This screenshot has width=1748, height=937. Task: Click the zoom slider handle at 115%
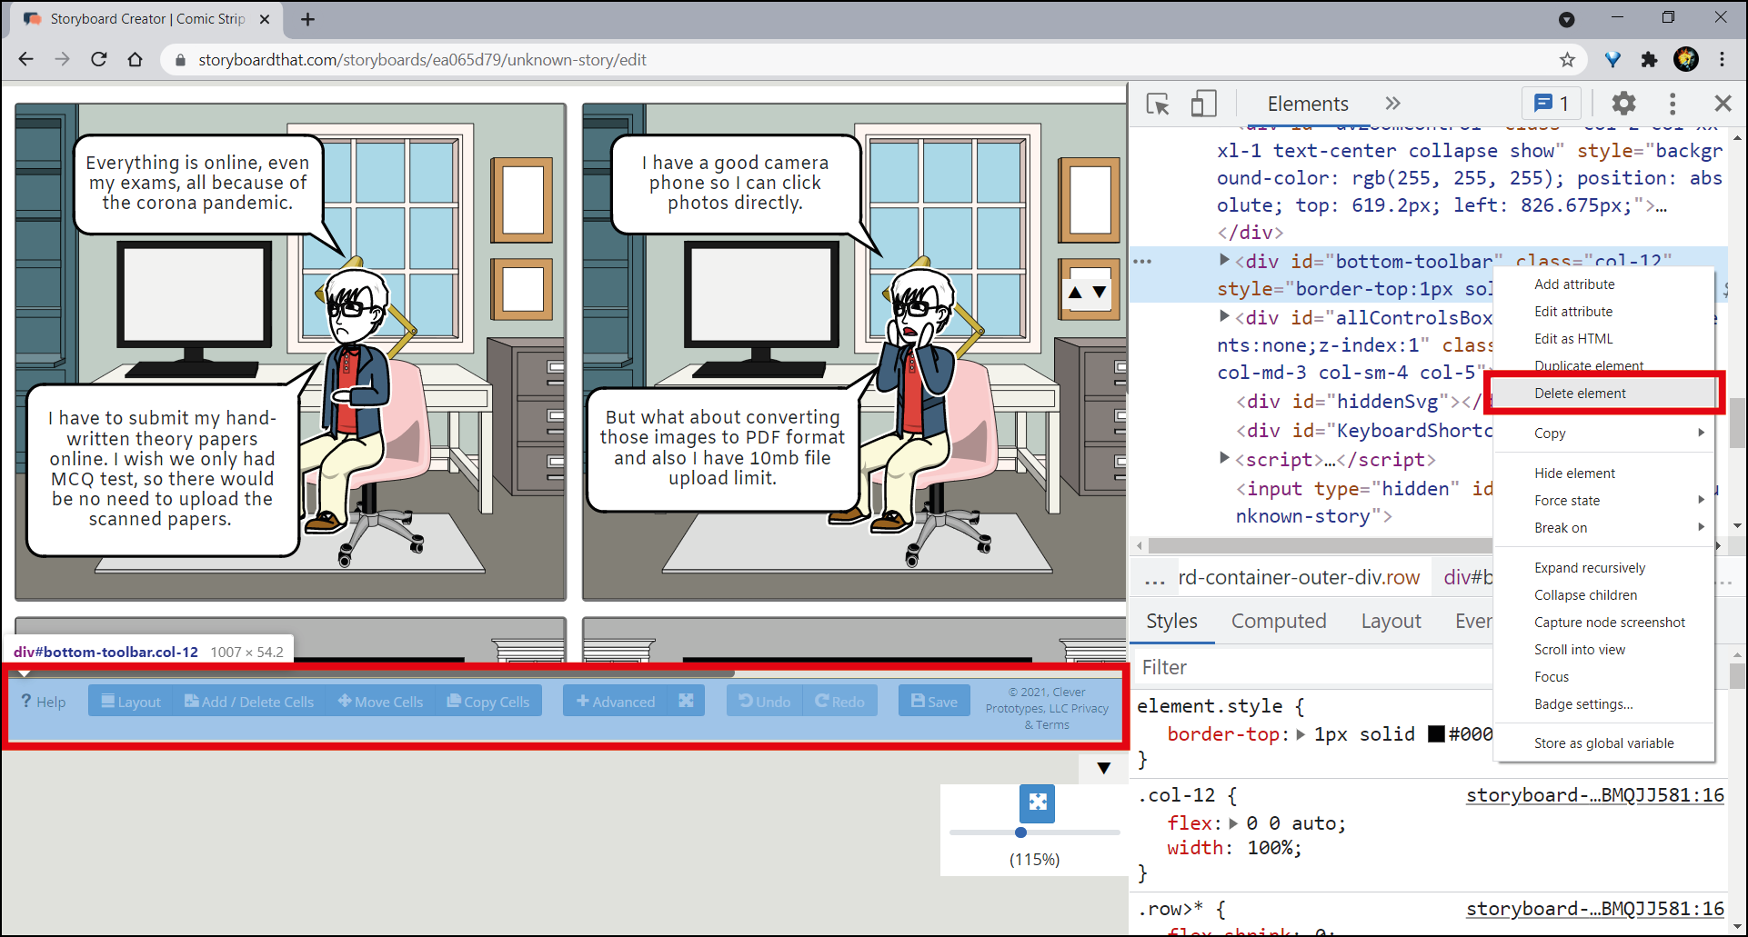point(1020,832)
